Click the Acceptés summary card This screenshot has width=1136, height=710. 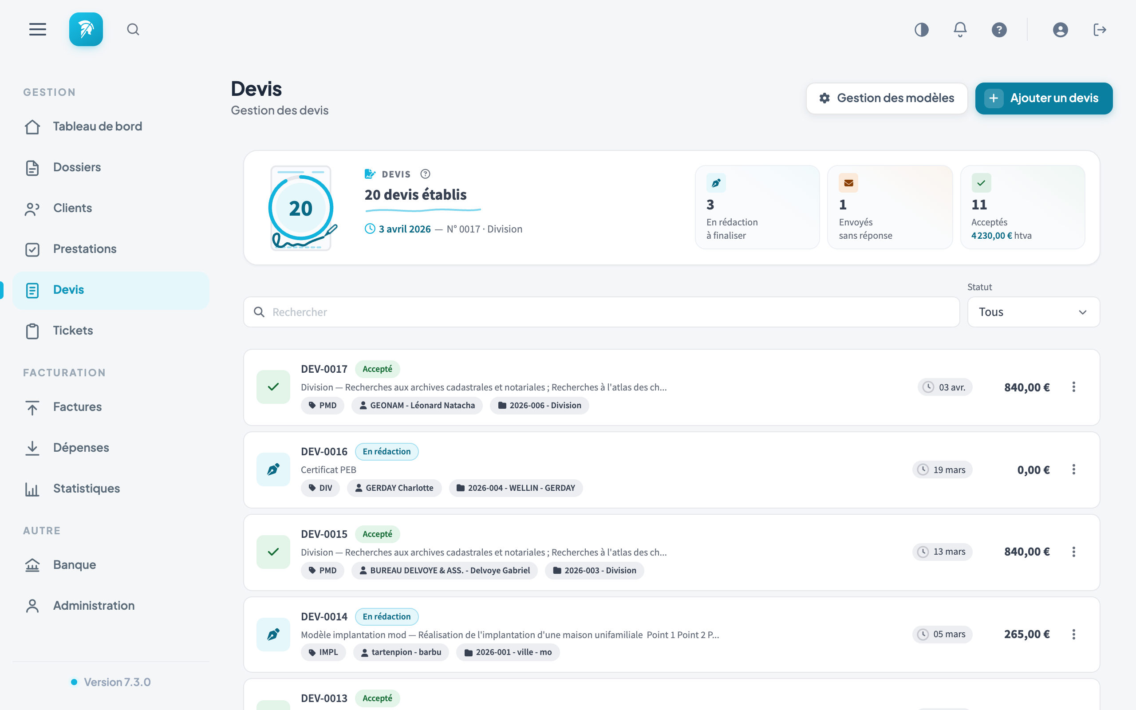tap(1022, 207)
